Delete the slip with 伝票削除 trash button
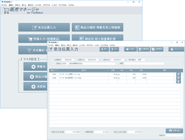Screen dimensions: 185x140 click(144, 49)
